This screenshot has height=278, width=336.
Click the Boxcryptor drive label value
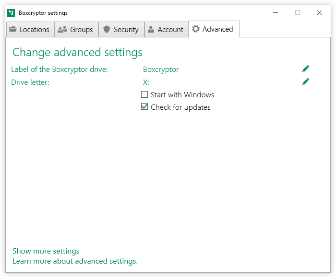161,69
